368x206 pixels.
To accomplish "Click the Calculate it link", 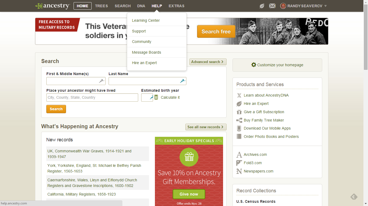I will point(170,97).
